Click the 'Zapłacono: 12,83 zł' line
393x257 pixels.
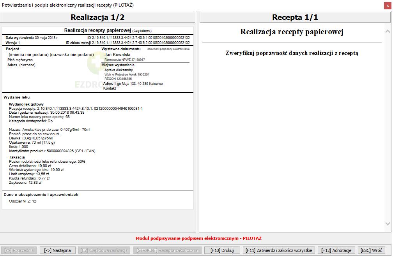click(x=25, y=183)
